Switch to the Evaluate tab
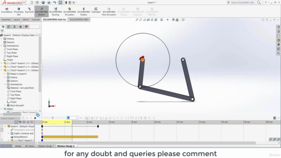 pyautogui.click(x=36, y=19)
